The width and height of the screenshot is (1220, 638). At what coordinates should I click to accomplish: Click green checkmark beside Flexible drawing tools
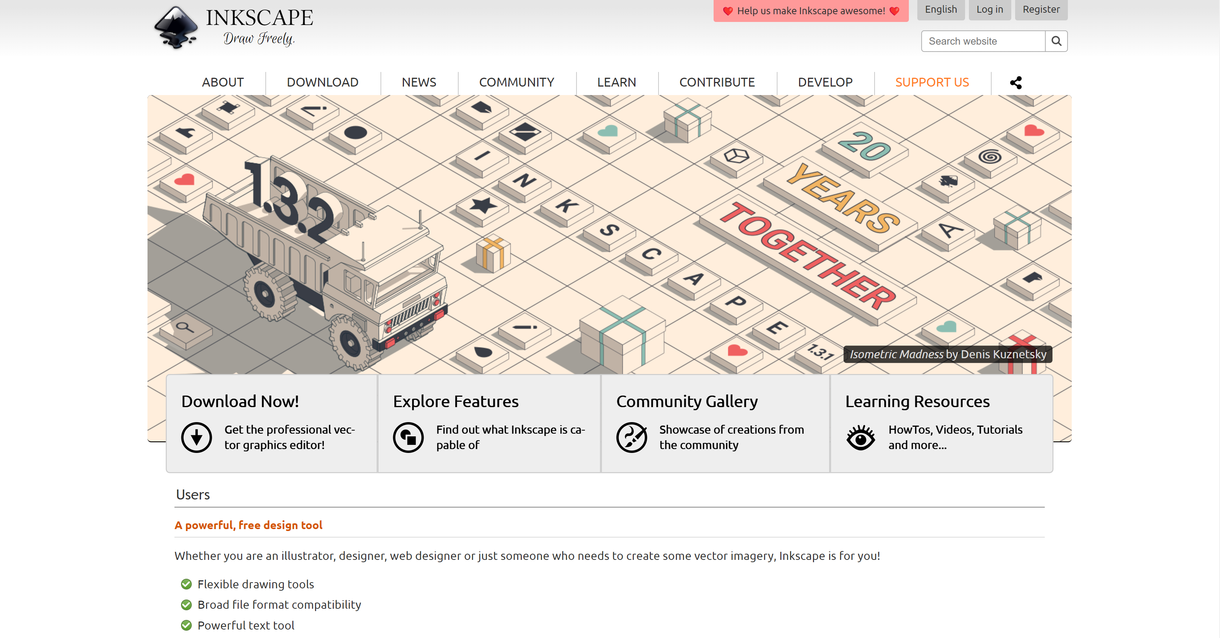click(x=186, y=584)
